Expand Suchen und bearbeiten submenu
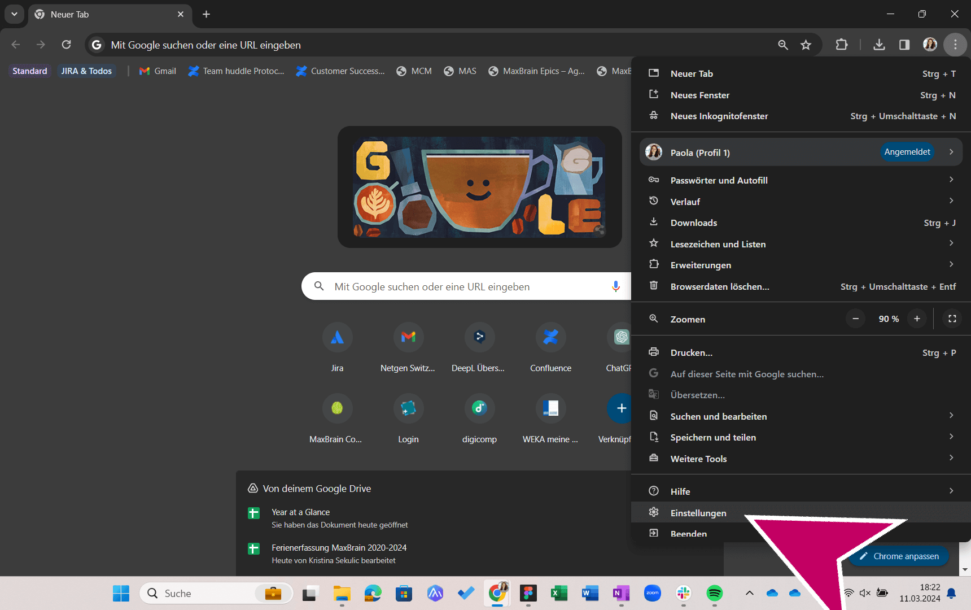This screenshot has width=971, height=610. (x=951, y=416)
